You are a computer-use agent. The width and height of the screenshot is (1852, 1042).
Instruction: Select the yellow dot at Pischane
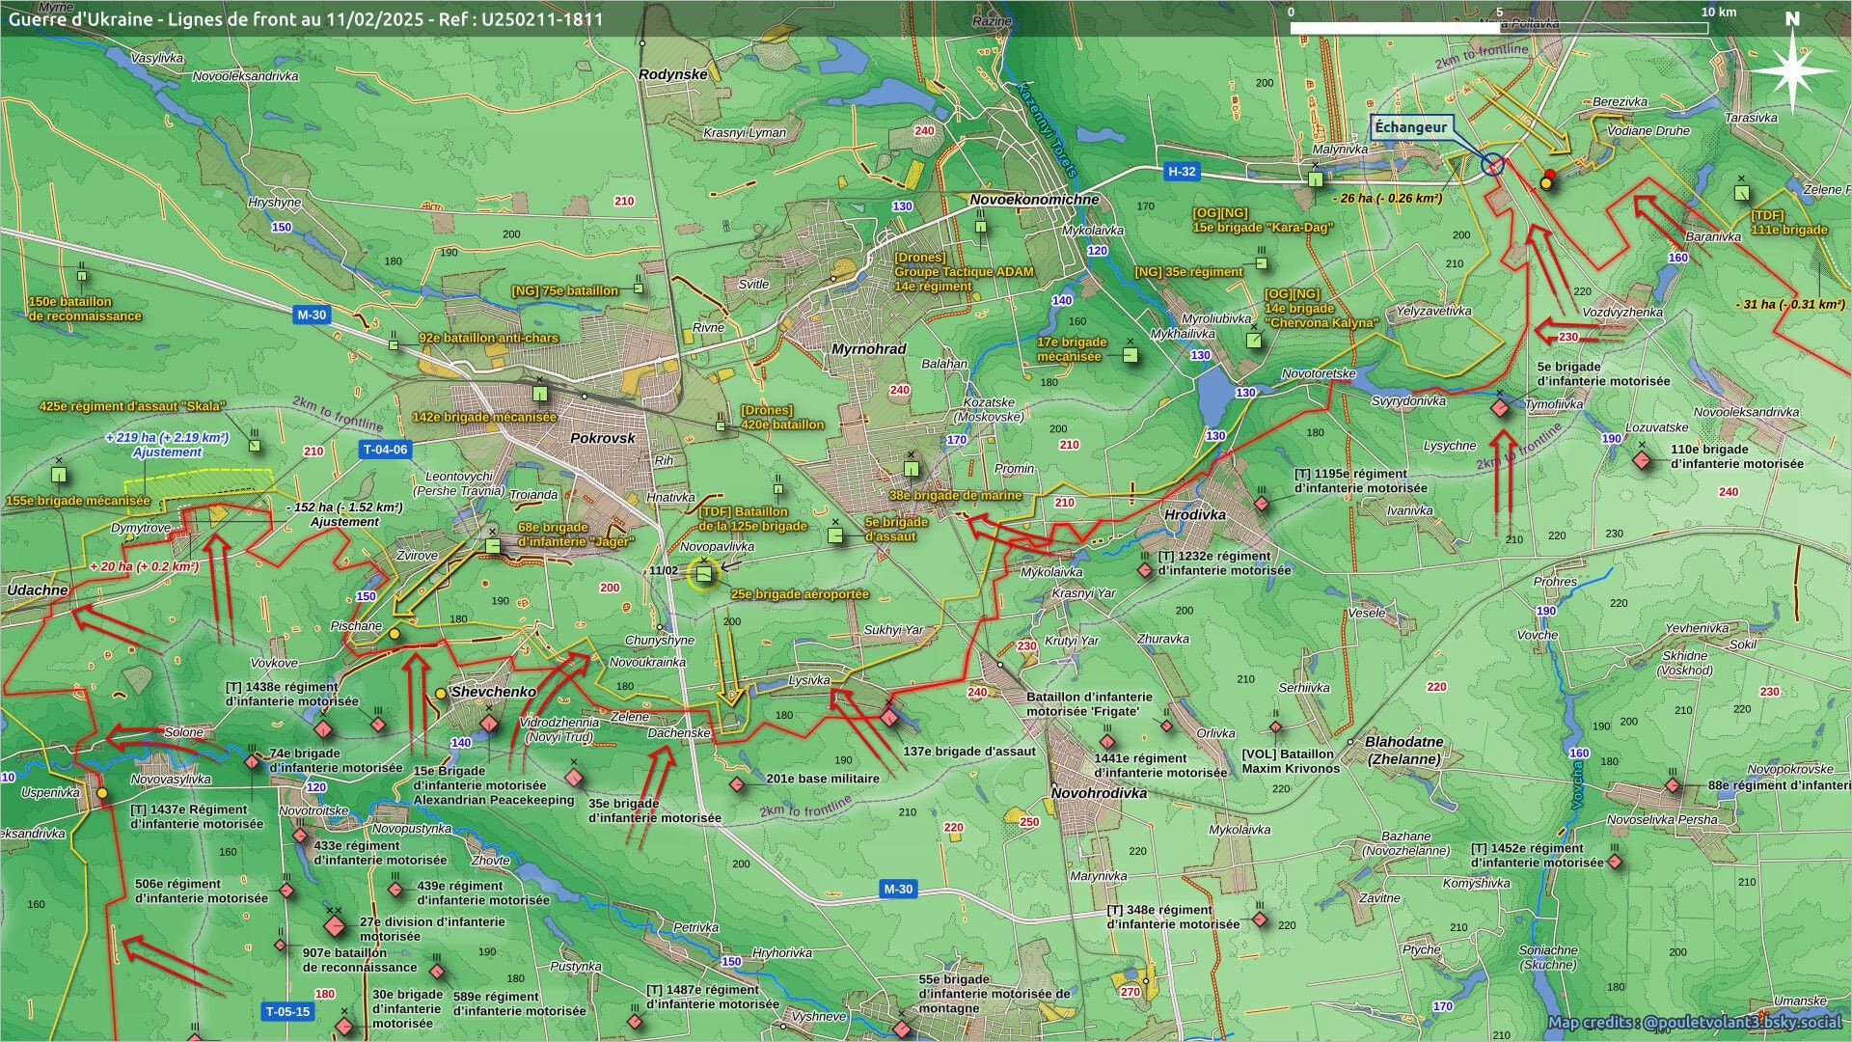394,633
